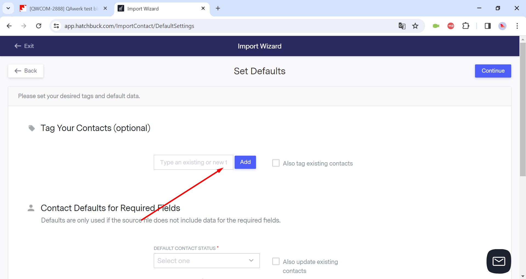Enable Also tag existing contacts checkbox
The height and width of the screenshot is (279, 526).
[x=276, y=163]
